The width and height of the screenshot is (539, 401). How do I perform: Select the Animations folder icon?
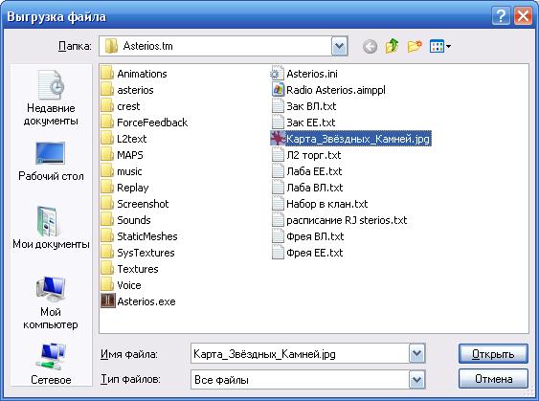click(x=107, y=74)
